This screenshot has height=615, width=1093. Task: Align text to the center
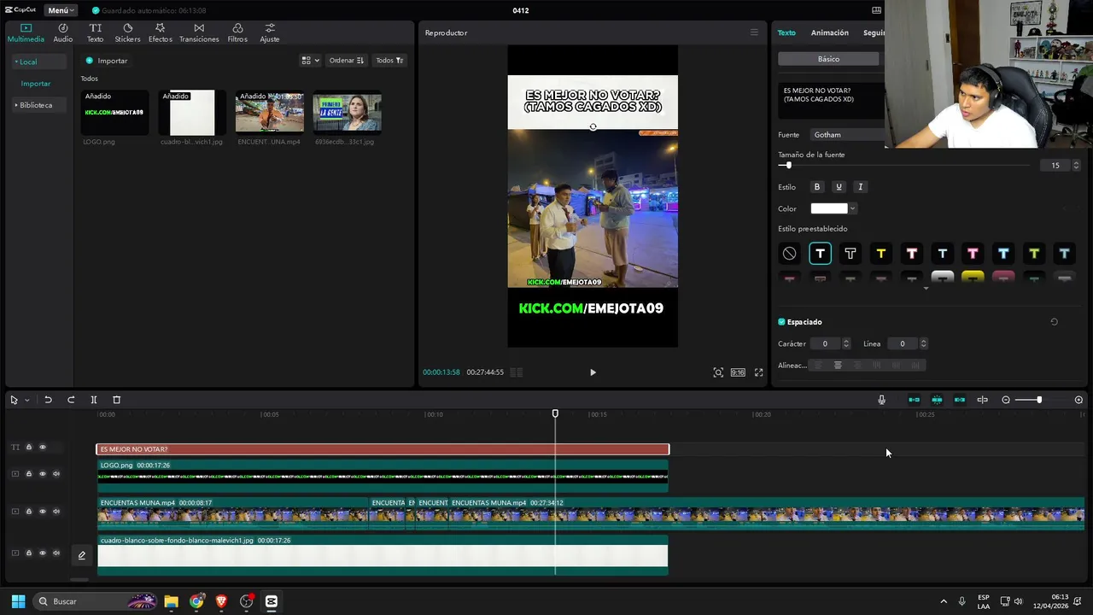[838, 366]
